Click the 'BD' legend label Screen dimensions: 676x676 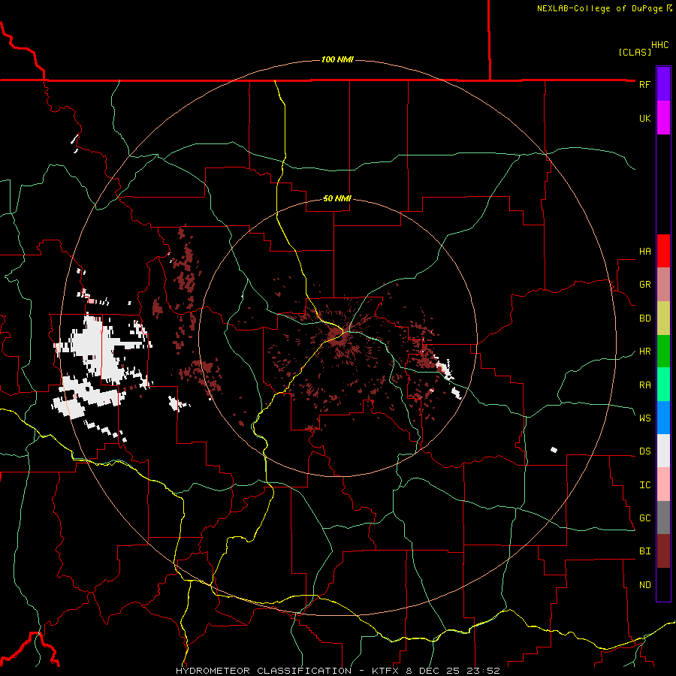point(644,318)
